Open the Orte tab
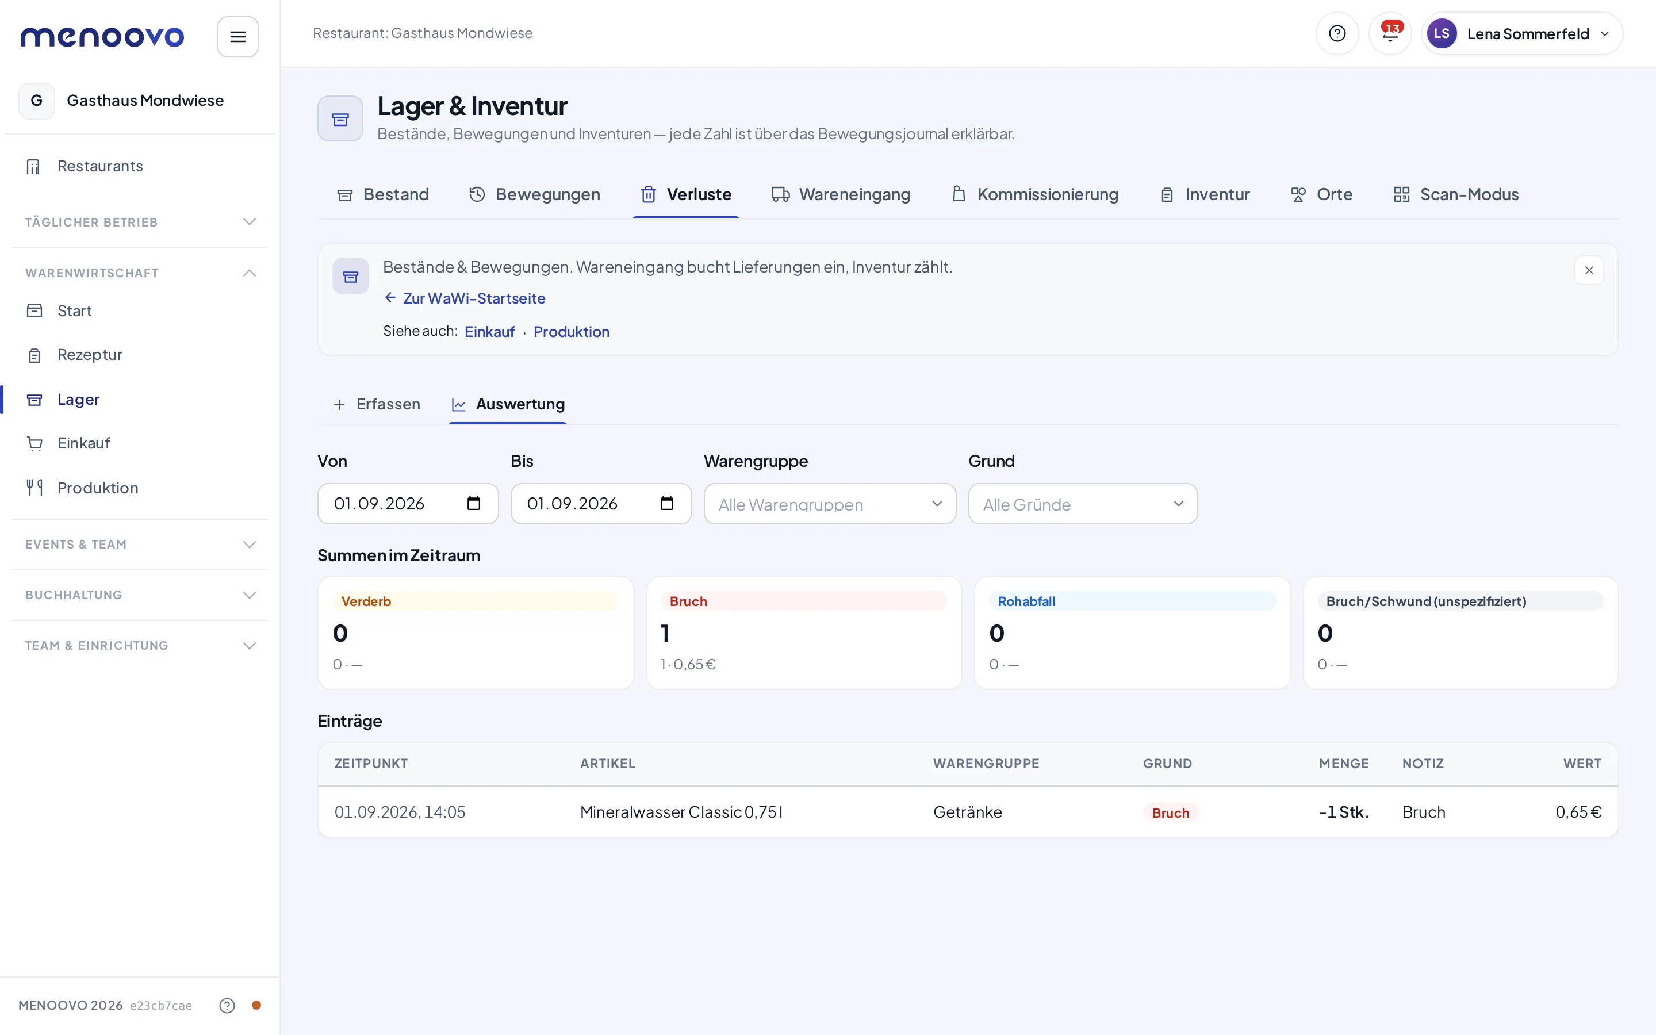Image resolution: width=1656 pixels, height=1035 pixels. coord(1321,194)
